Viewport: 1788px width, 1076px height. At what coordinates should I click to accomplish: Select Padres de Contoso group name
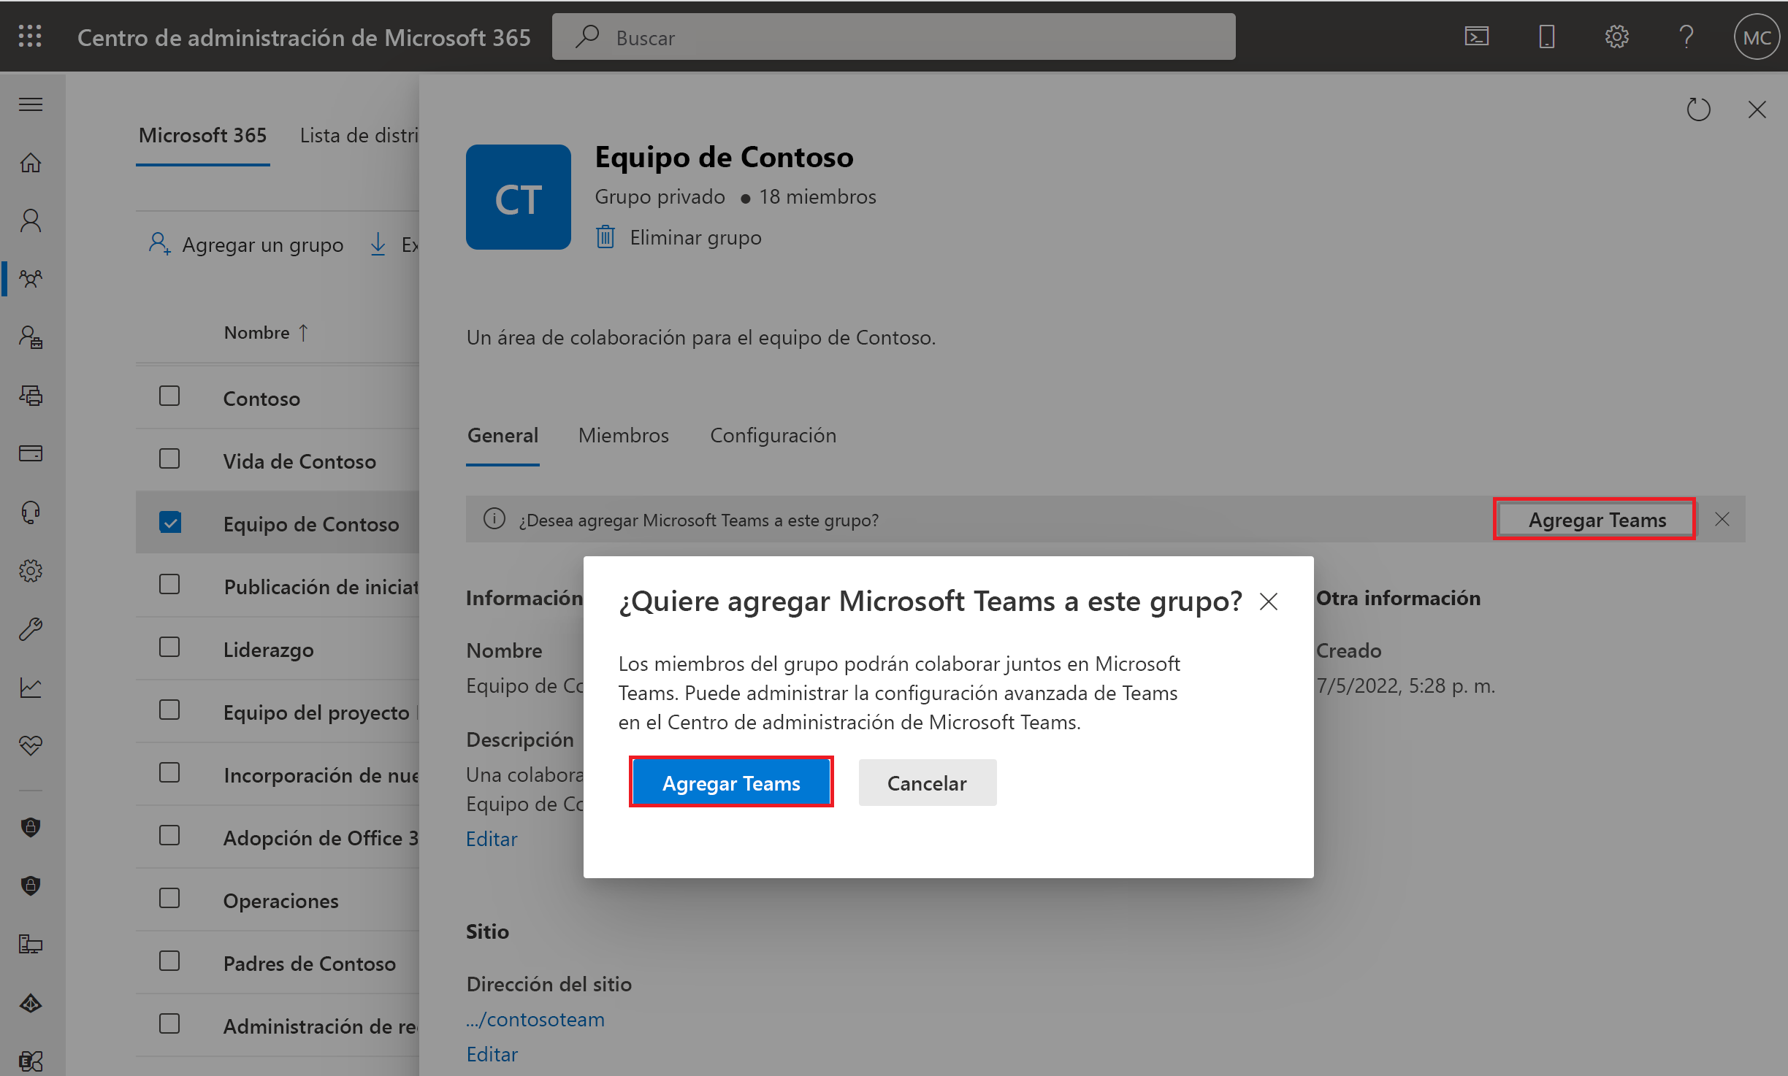tap(309, 964)
